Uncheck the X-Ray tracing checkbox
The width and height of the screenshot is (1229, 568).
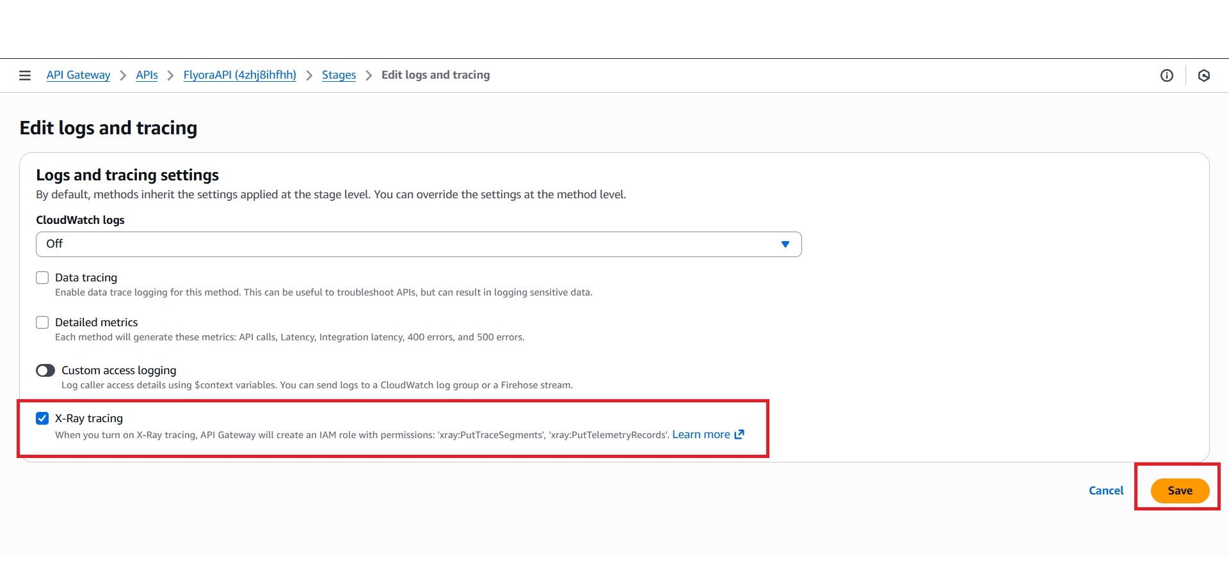coord(42,418)
